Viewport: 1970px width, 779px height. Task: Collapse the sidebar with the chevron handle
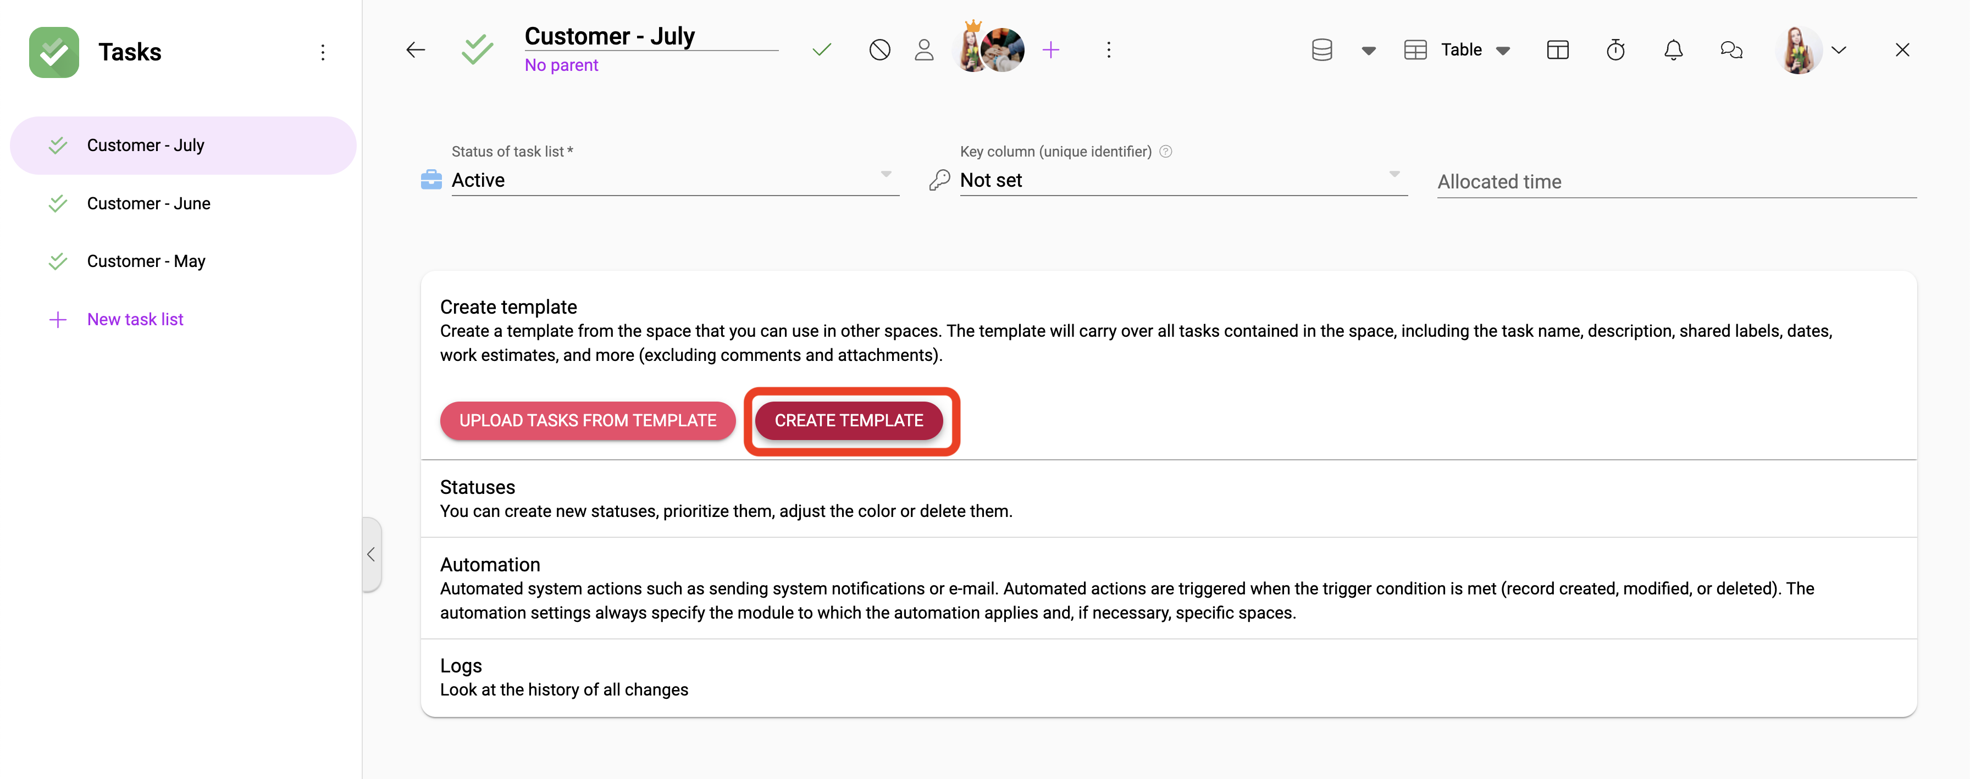point(371,554)
